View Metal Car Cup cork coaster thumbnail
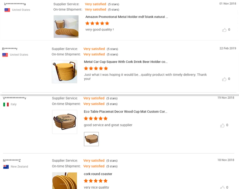The height and width of the screenshot is (189, 239). (64, 72)
